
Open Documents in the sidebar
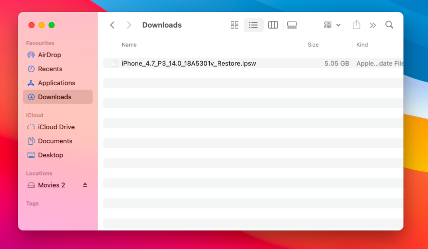(x=58, y=141)
